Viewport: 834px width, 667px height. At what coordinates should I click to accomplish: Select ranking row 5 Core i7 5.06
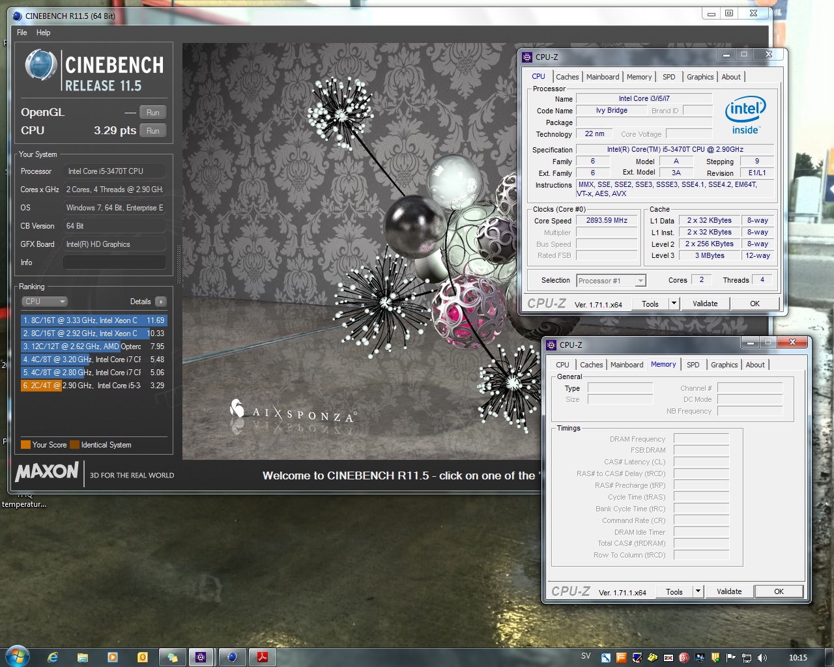tap(94, 373)
